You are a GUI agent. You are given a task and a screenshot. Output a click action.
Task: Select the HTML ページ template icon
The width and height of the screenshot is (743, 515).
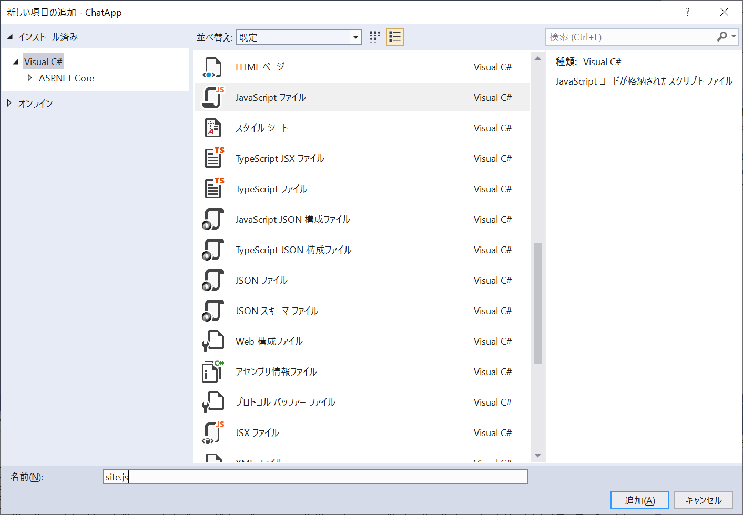(213, 67)
